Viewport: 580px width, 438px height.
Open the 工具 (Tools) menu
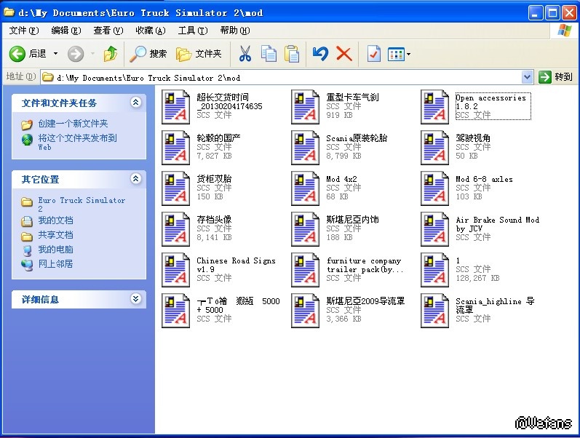[x=192, y=31]
